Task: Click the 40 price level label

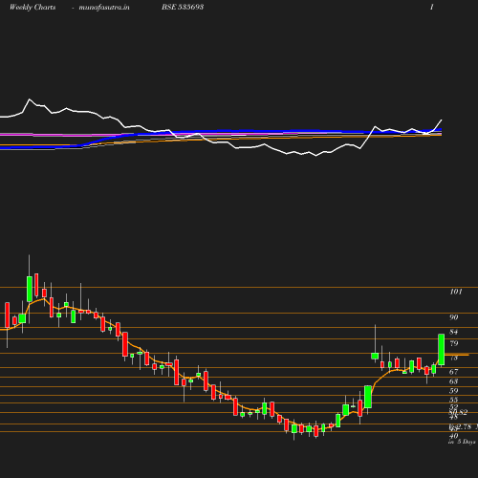Action: click(x=454, y=436)
